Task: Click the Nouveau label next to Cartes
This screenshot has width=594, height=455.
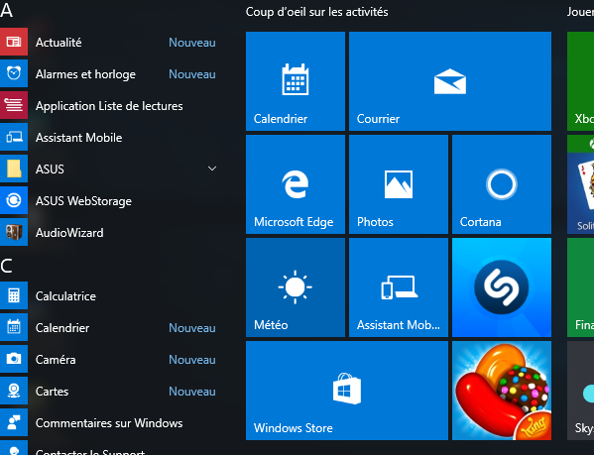Action: point(192,392)
